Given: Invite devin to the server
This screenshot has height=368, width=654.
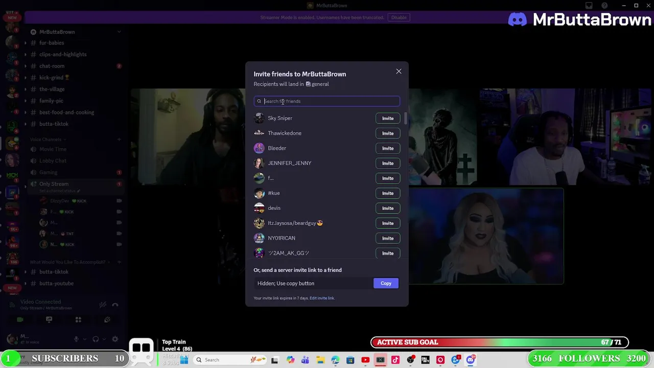Looking at the screenshot, I should click(x=388, y=208).
